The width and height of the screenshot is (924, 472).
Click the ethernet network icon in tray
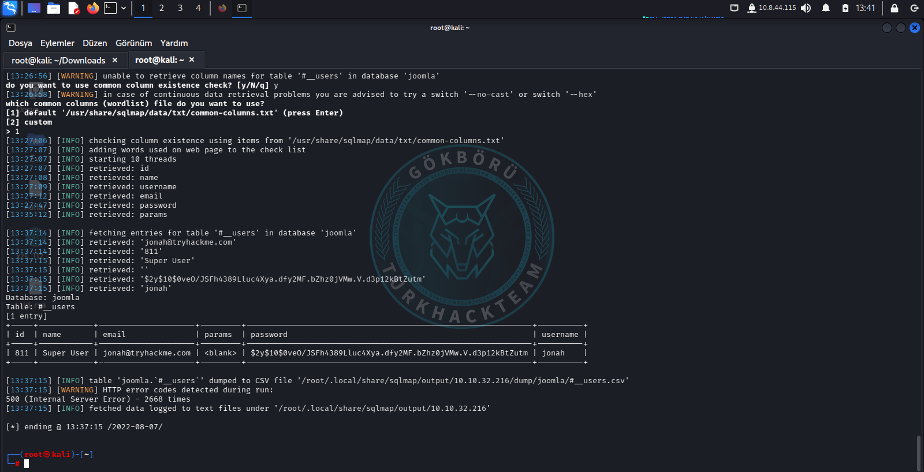coord(735,8)
